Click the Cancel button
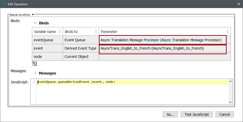This screenshot has height=122, width=243. click(225, 114)
